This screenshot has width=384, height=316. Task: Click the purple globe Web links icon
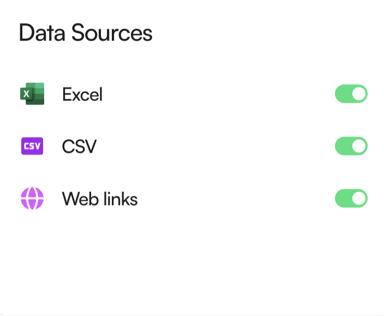32,198
